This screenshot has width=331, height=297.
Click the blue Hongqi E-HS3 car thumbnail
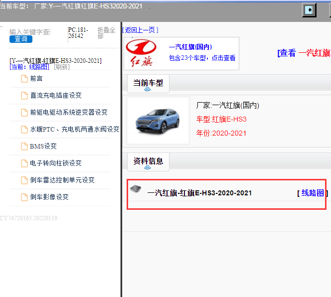click(x=158, y=121)
